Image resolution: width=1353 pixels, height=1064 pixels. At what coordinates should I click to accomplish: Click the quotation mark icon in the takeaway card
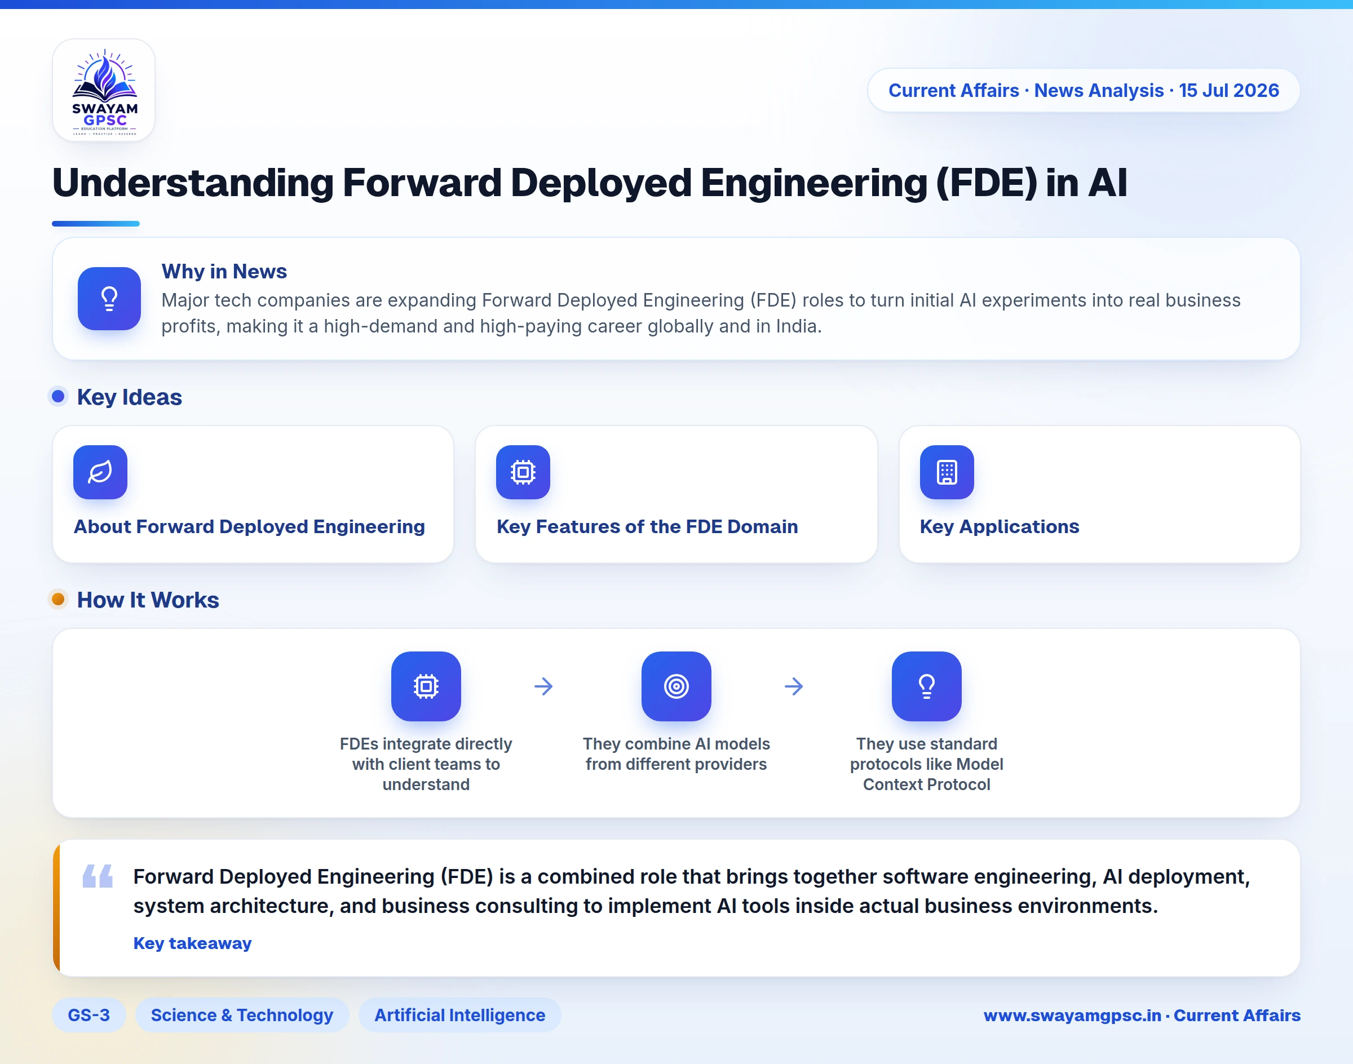[98, 876]
